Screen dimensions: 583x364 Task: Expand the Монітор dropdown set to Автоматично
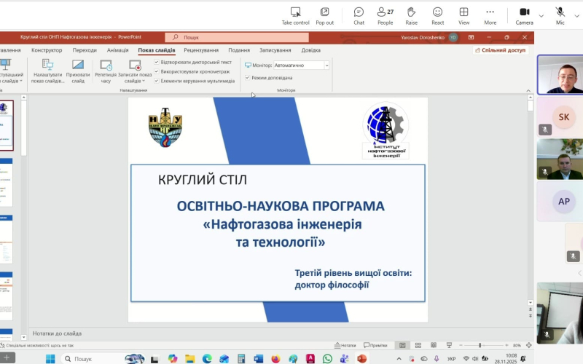[326, 65]
